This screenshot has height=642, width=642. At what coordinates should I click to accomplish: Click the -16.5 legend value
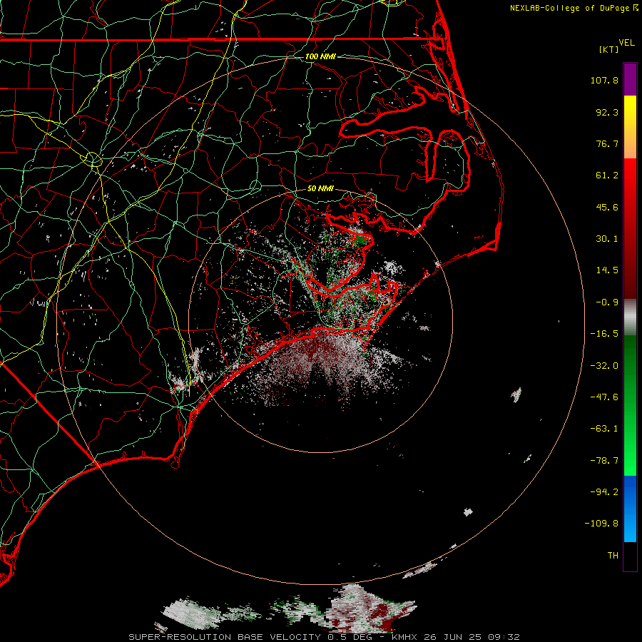604,334
